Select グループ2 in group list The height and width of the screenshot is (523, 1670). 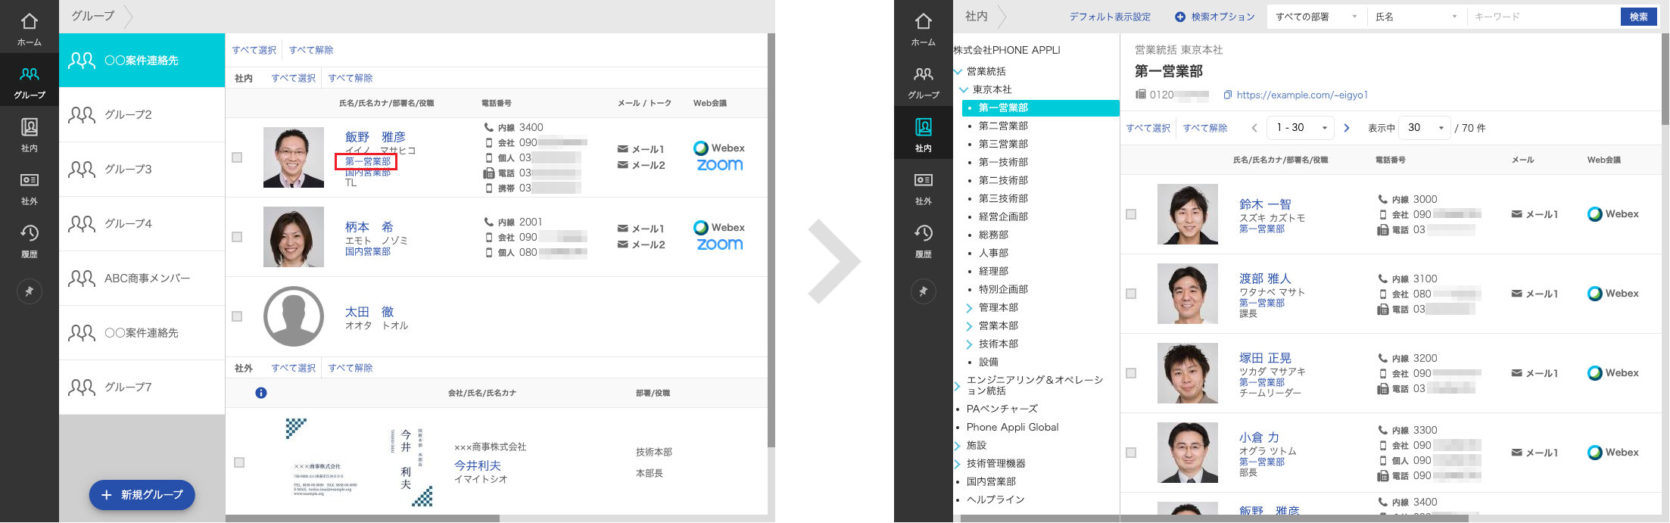click(x=142, y=115)
